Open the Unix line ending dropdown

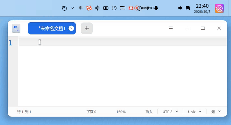(x=195, y=112)
